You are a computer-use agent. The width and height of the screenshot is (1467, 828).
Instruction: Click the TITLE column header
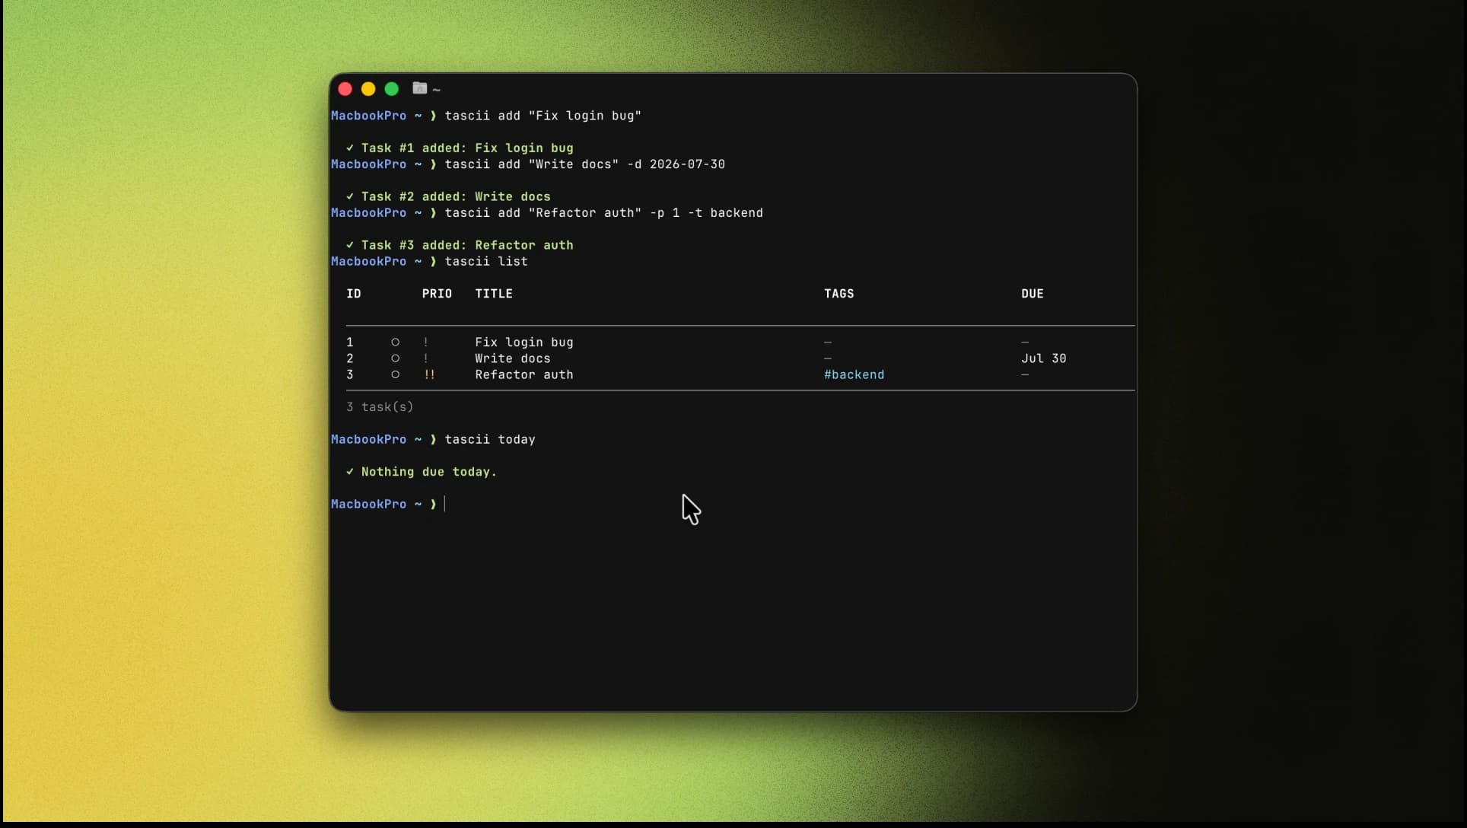(494, 294)
